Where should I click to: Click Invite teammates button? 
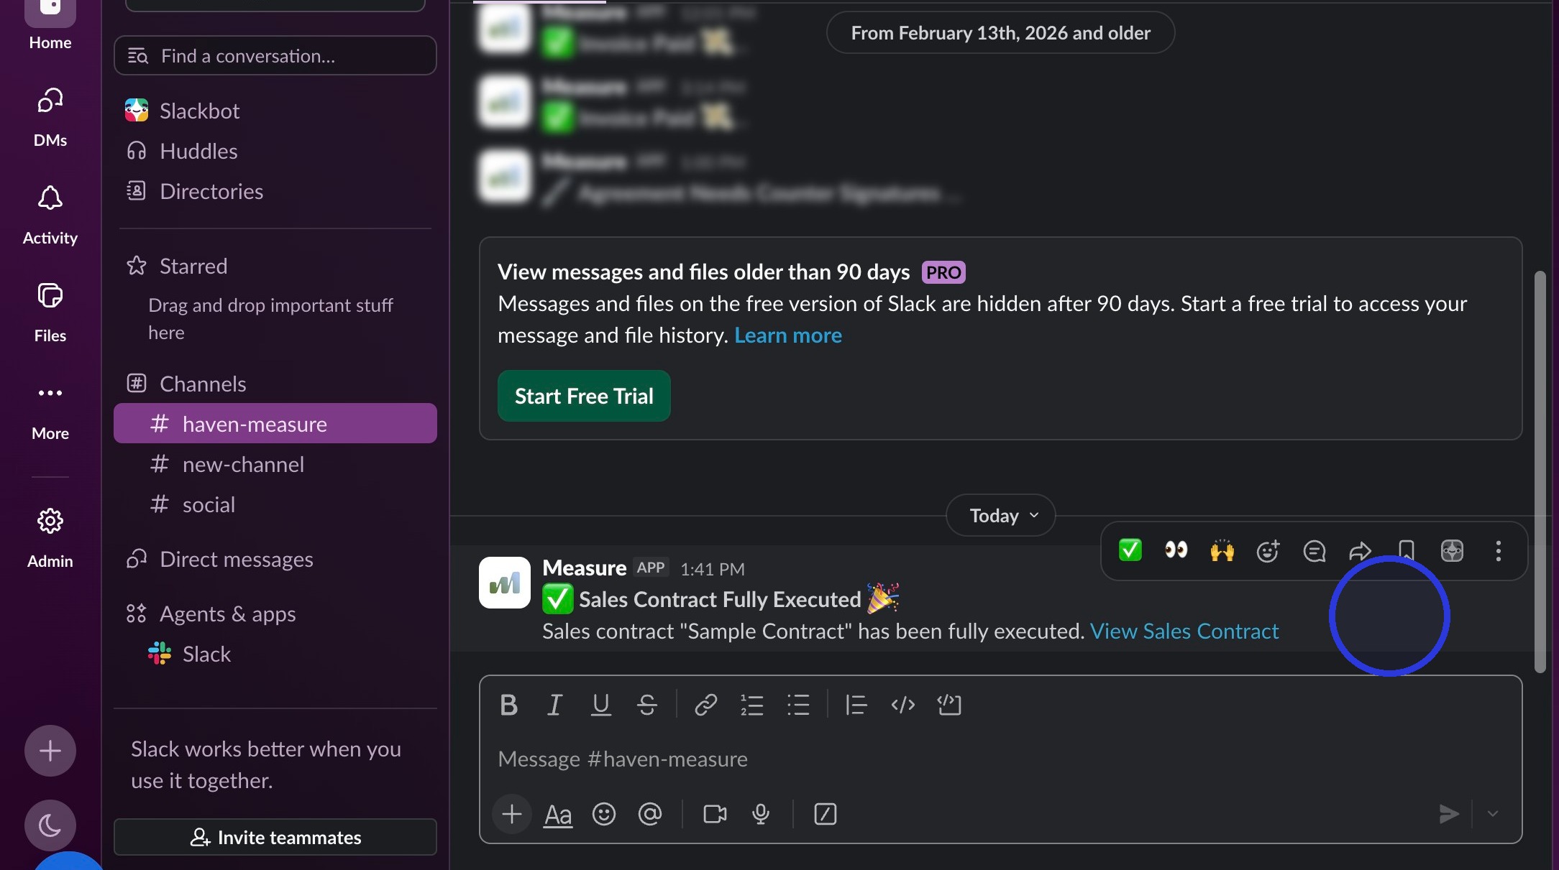point(275,837)
